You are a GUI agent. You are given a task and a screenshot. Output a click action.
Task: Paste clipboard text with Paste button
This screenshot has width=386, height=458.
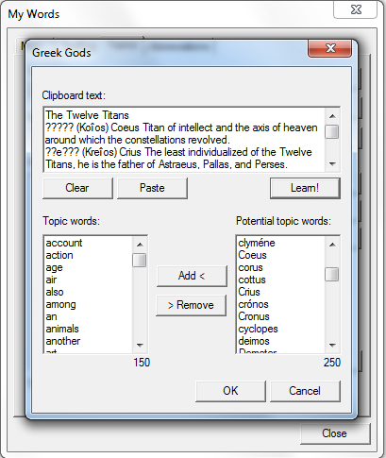pyautogui.click(x=152, y=188)
